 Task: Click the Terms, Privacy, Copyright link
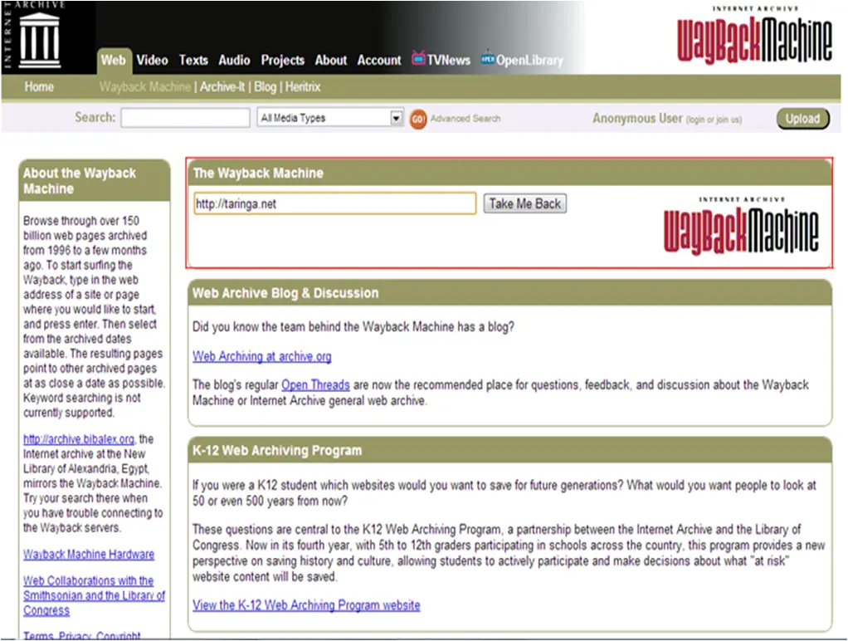(82, 635)
